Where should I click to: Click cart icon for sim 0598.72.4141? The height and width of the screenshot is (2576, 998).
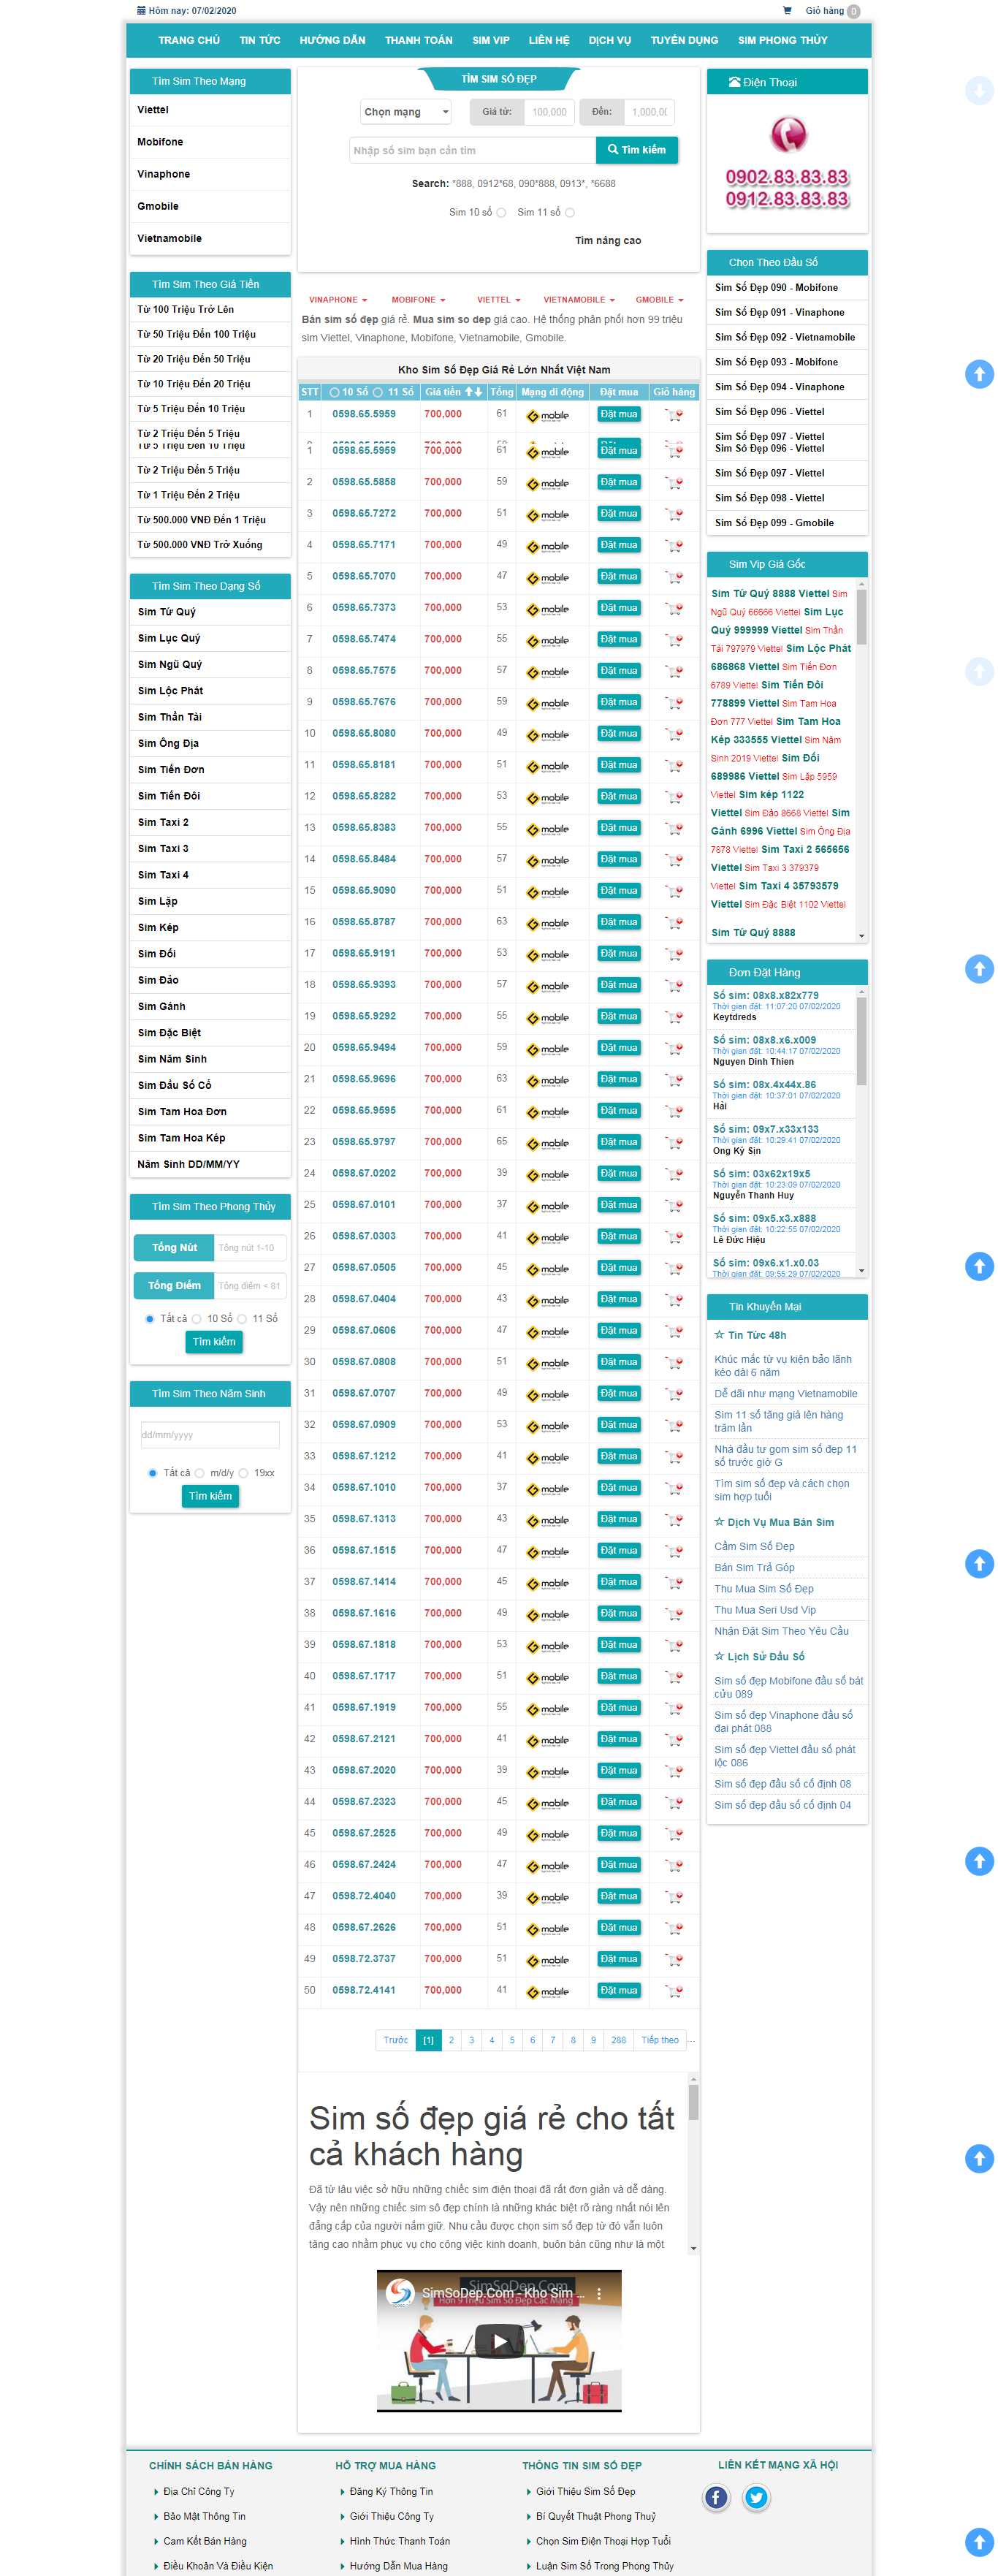674,1991
